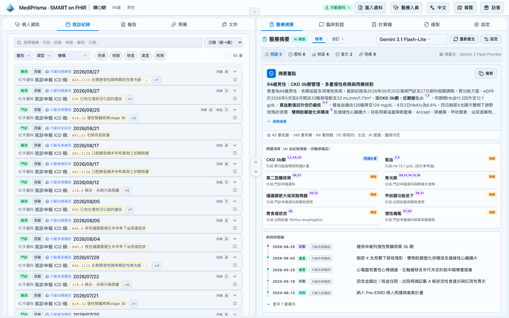Expand the 2026/08/25 示範長青醫院 visit row
The height and width of the screenshot is (318, 509).
[235, 110]
